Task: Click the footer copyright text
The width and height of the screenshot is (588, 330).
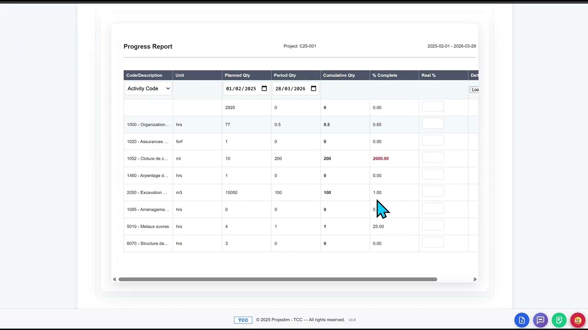Action: click(x=300, y=320)
